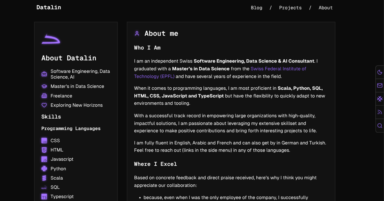Screen dimensions: 384x201
Task: Navigate to the About menu item
Action: (325, 8)
